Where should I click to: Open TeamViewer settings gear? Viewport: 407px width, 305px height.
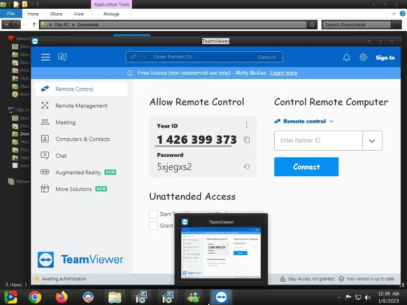click(x=363, y=57)
